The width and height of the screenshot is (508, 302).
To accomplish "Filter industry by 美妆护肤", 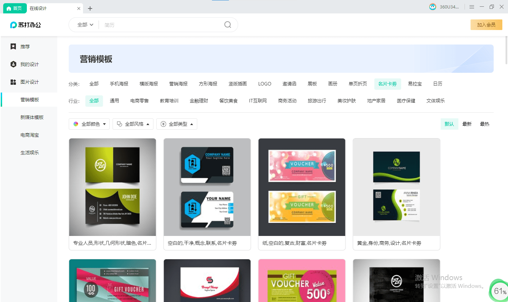I will tap(347, 101).
